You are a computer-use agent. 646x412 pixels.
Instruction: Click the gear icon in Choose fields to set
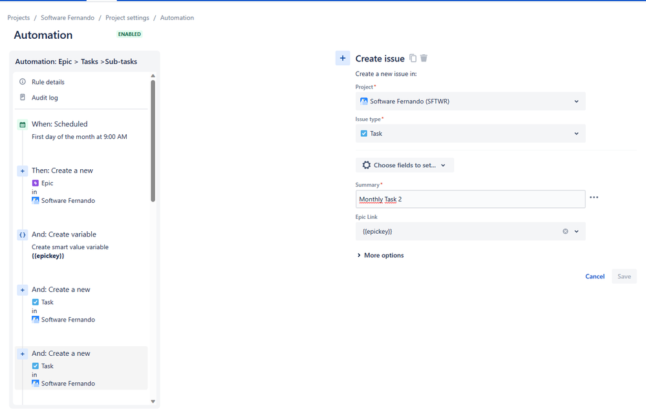pos(366,165)
